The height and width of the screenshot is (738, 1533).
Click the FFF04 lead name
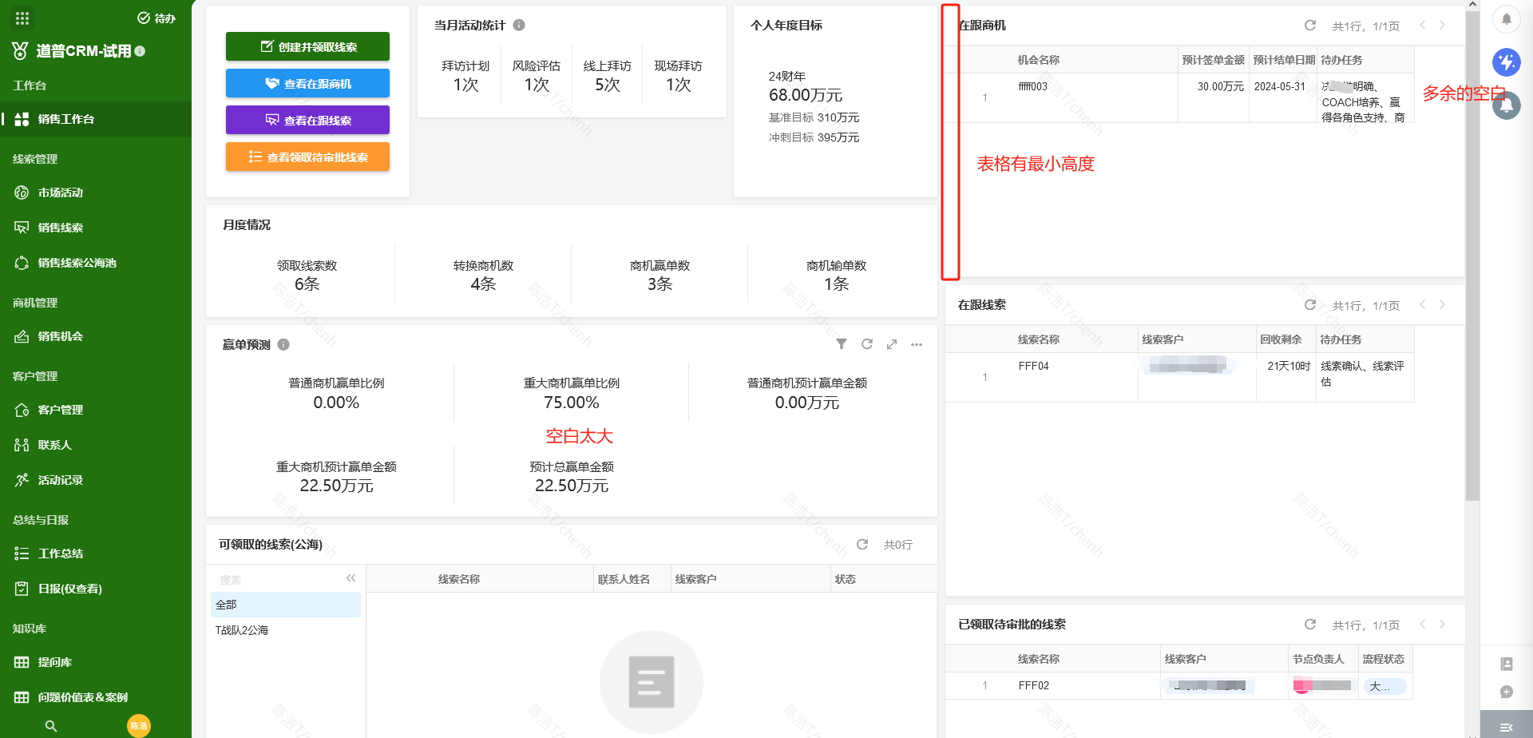point(1033,366)
